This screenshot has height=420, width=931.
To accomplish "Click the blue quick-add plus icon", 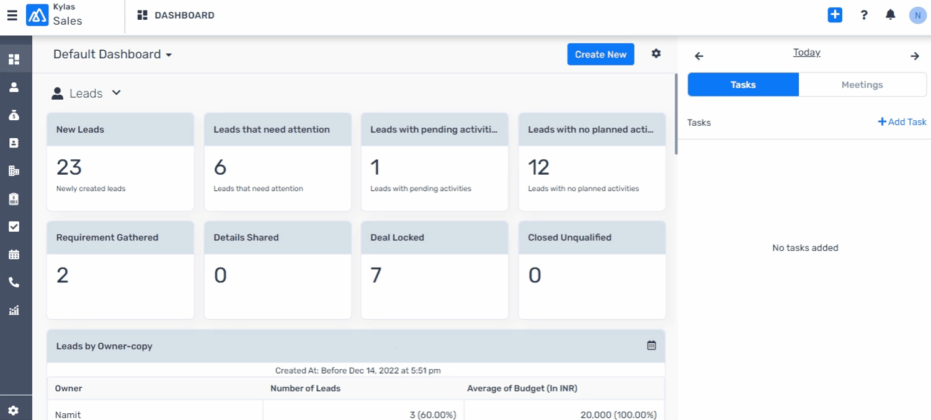I will (x=835, y=15).
